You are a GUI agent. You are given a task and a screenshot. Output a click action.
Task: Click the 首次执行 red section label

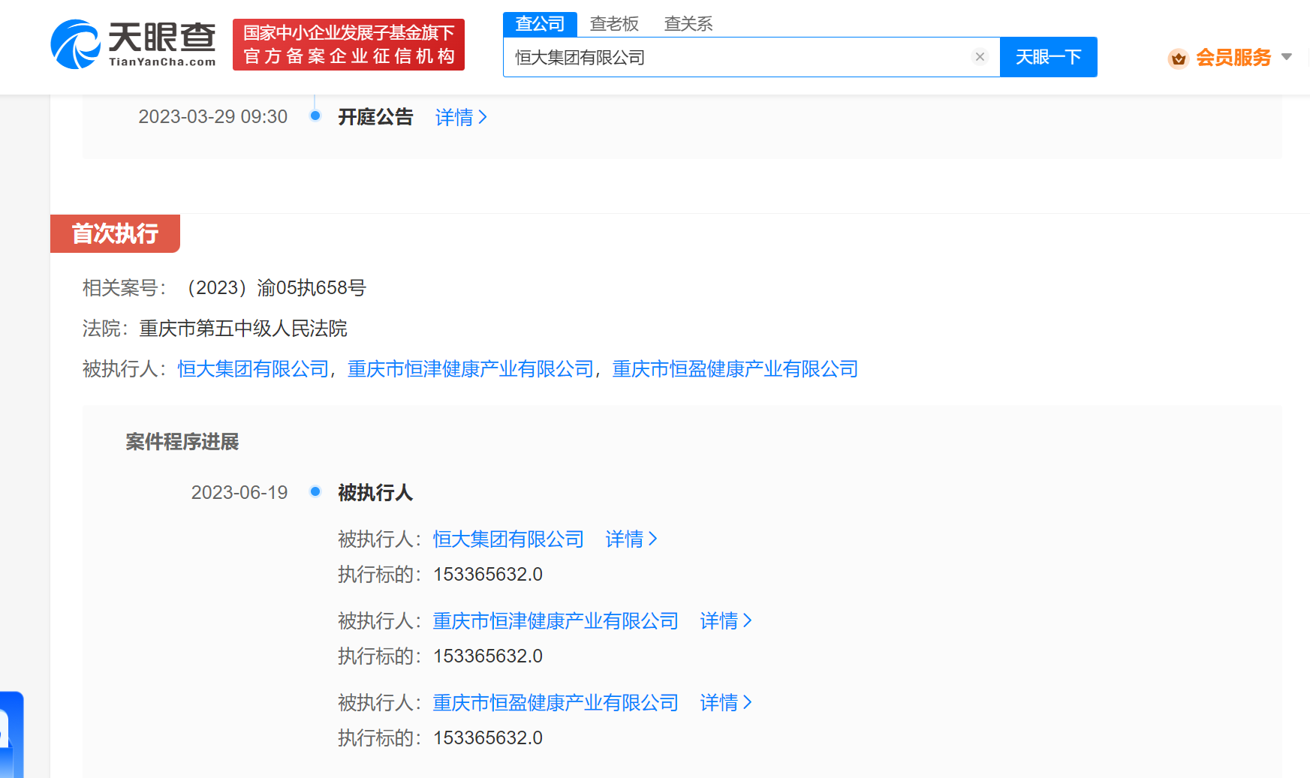coord(115,233)
